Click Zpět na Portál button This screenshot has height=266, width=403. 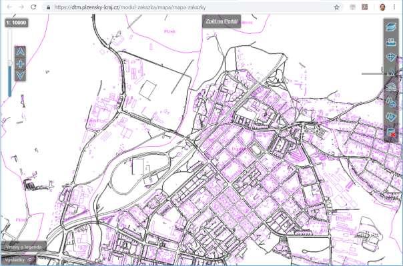click(222, 21)
